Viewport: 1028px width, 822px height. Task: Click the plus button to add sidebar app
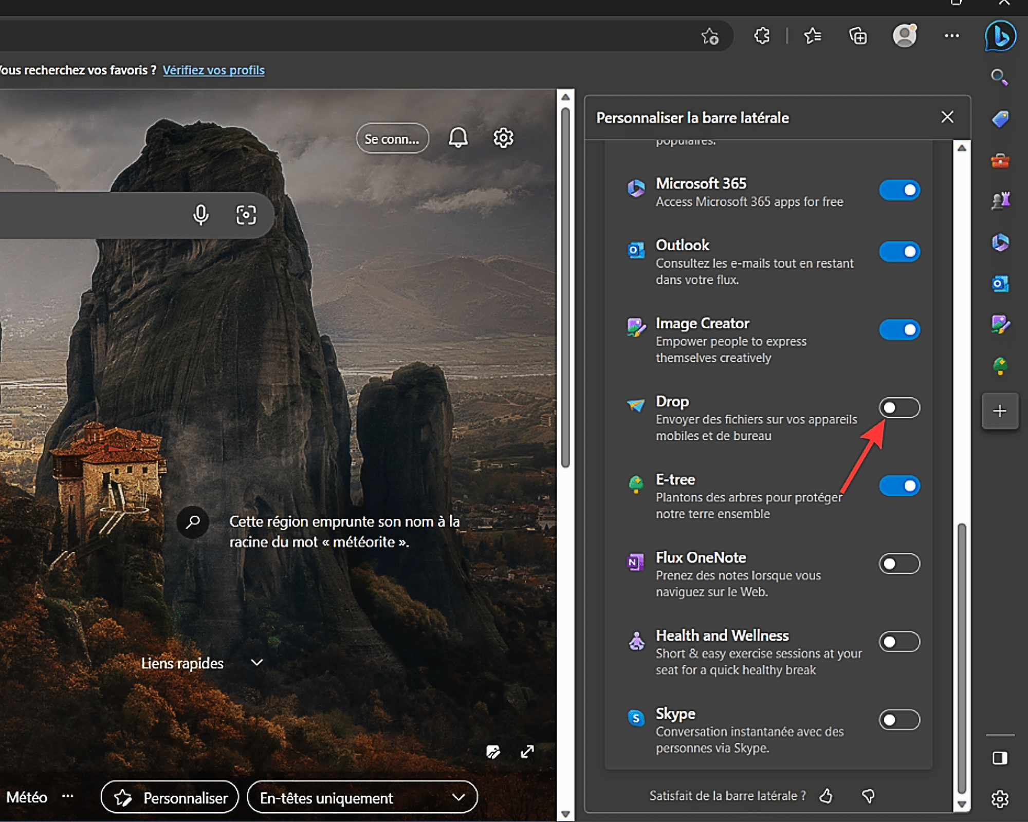(x=1000, y=411)
